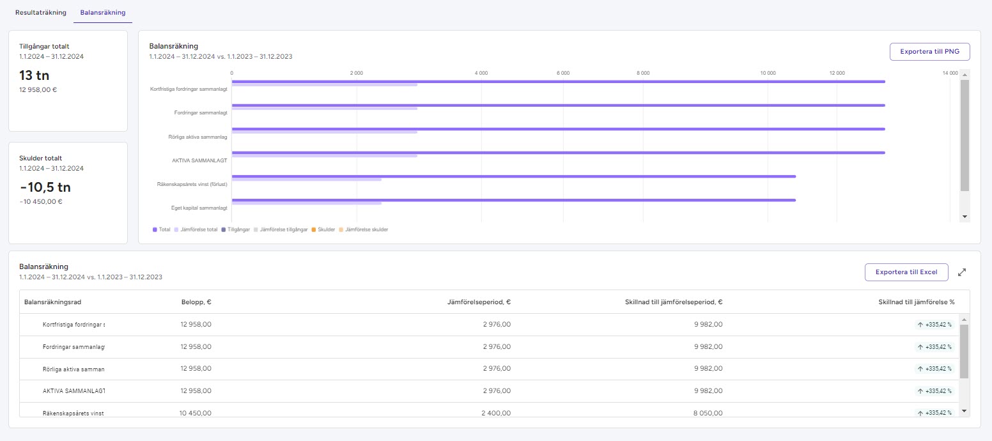Screen dimensions: 992x441
Task: Click the table scrollbar up arrow
Action: tap(965, 318)
